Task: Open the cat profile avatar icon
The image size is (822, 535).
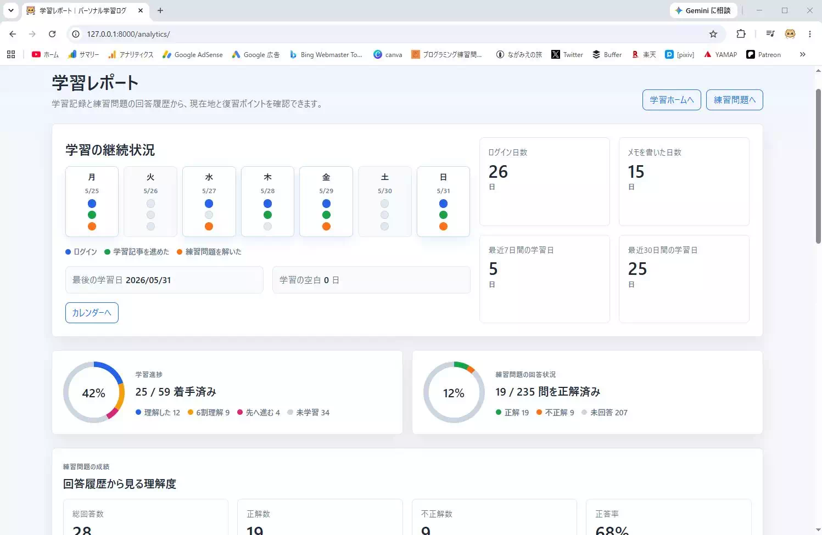Action: pyautogui.click(x=790, y=34)
